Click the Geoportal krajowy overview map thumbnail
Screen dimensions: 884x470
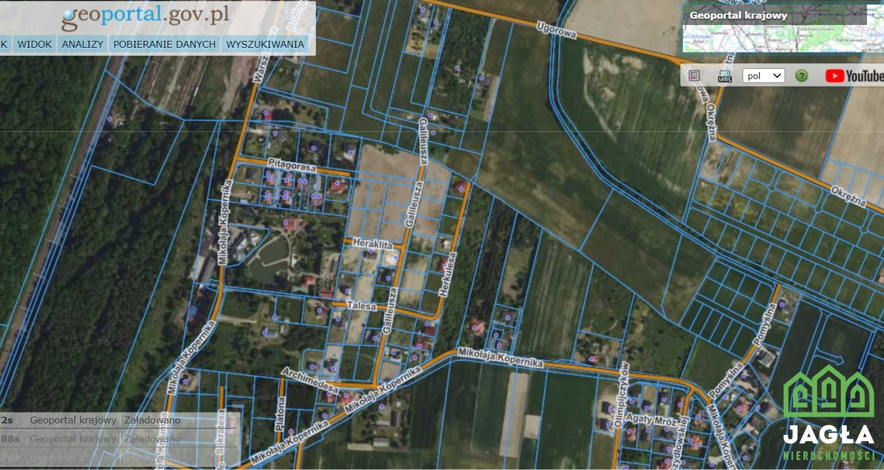pos(782,28)
